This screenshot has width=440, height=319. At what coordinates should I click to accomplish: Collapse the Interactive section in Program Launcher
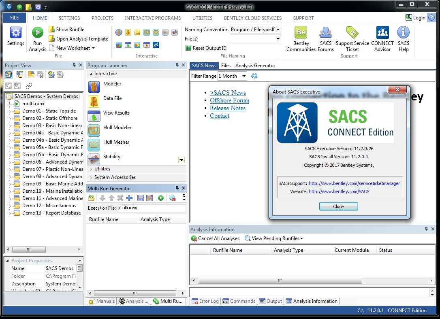click(91, 74)
